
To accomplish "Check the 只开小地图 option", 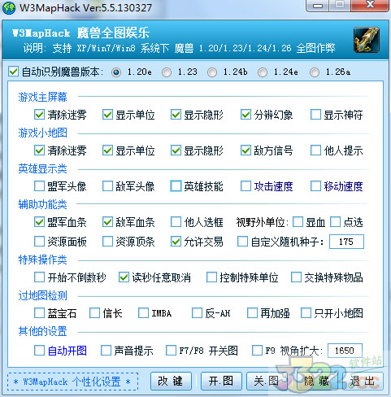I will pyautogui.click(x=306, y=313).
